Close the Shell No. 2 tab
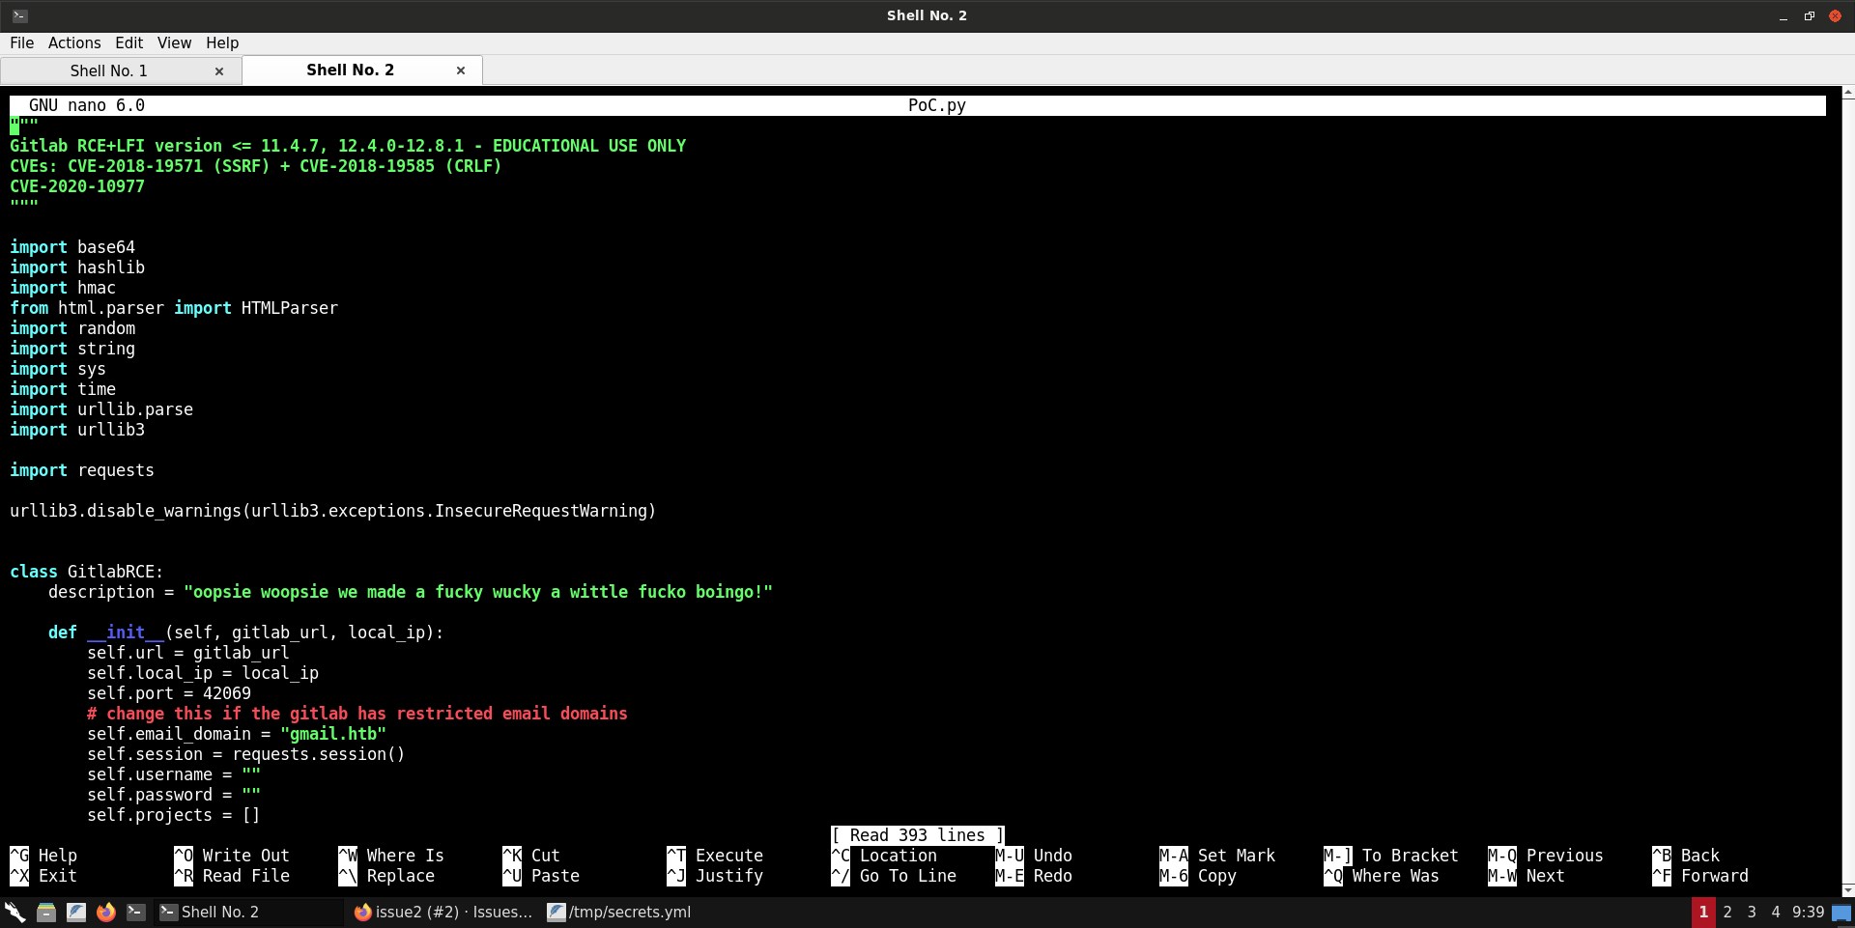 [x=461, y=70]
